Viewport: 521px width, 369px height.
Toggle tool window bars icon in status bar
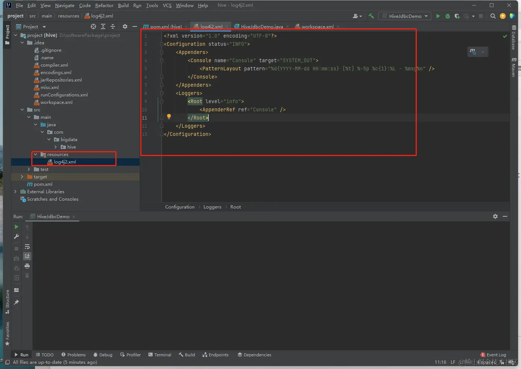tap(7, 362)
